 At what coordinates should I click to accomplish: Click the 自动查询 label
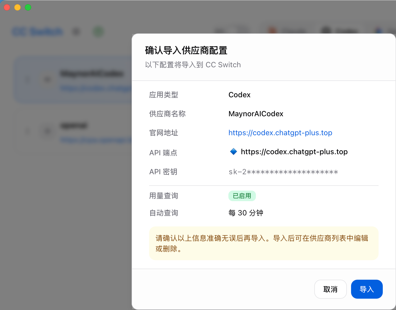pos(163,213)
